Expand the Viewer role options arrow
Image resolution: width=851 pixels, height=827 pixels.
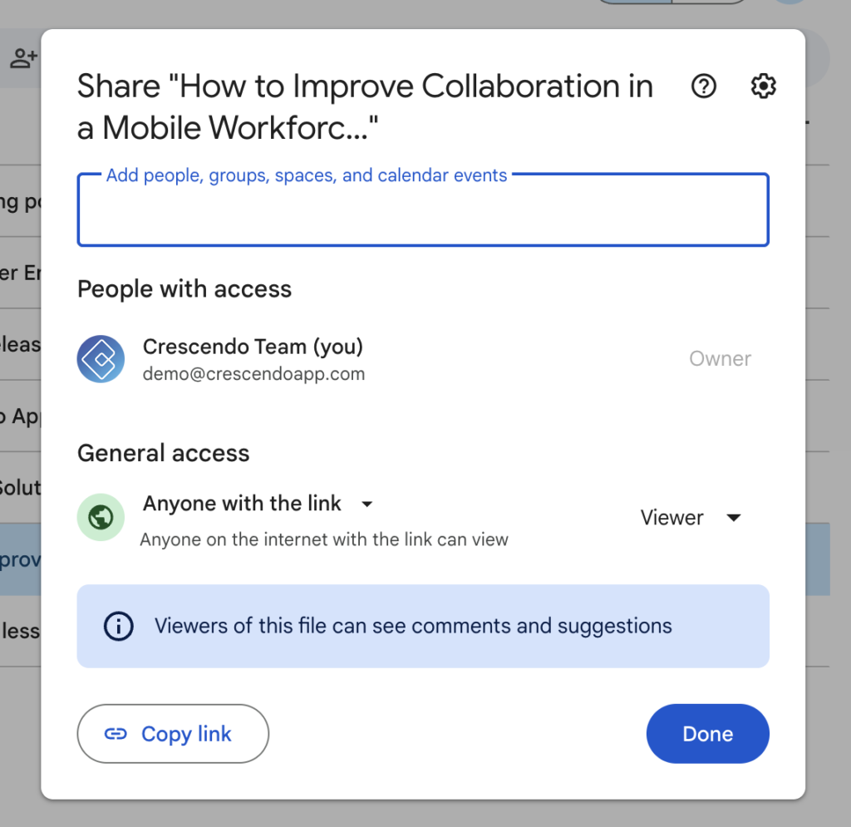tap(735, 517)
